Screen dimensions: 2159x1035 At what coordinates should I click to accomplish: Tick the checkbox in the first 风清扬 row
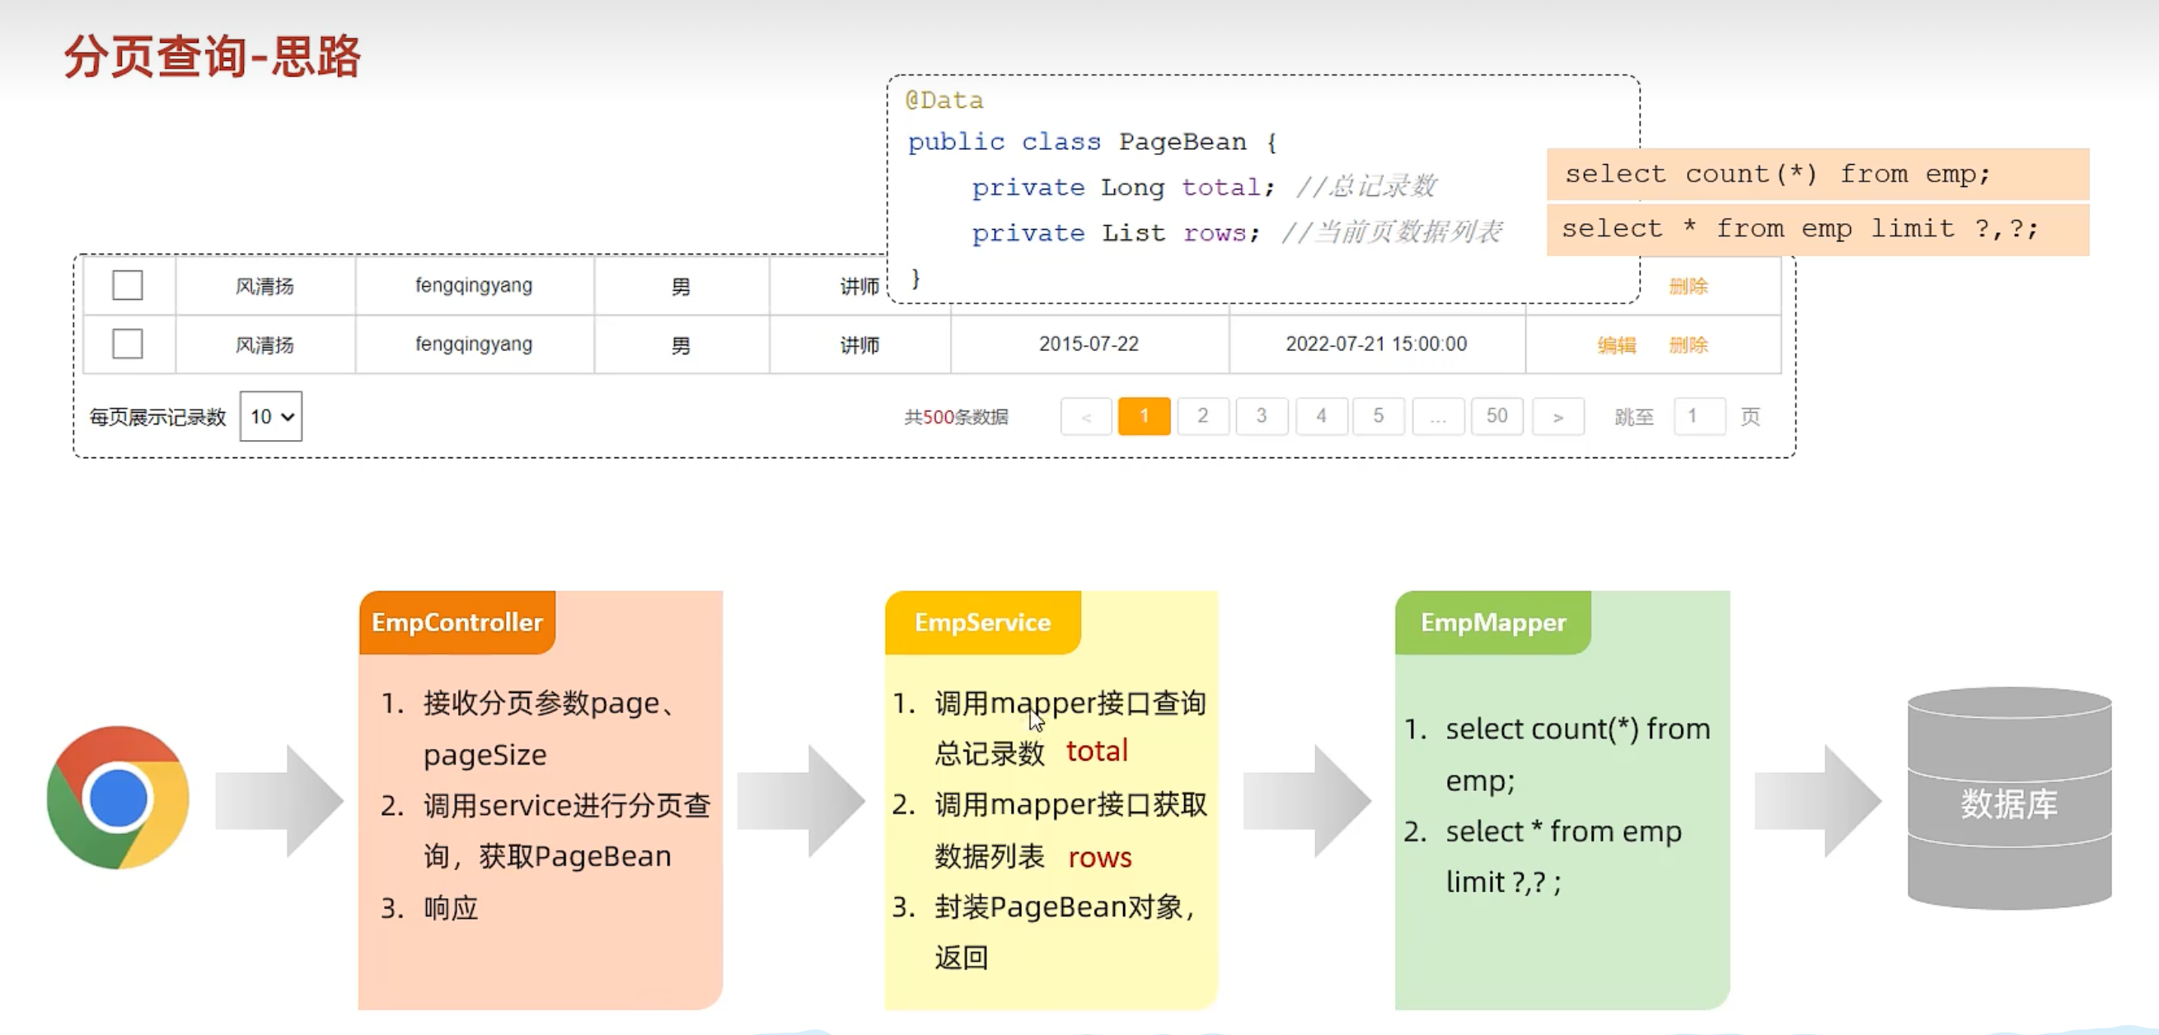[x=128, y=285]
